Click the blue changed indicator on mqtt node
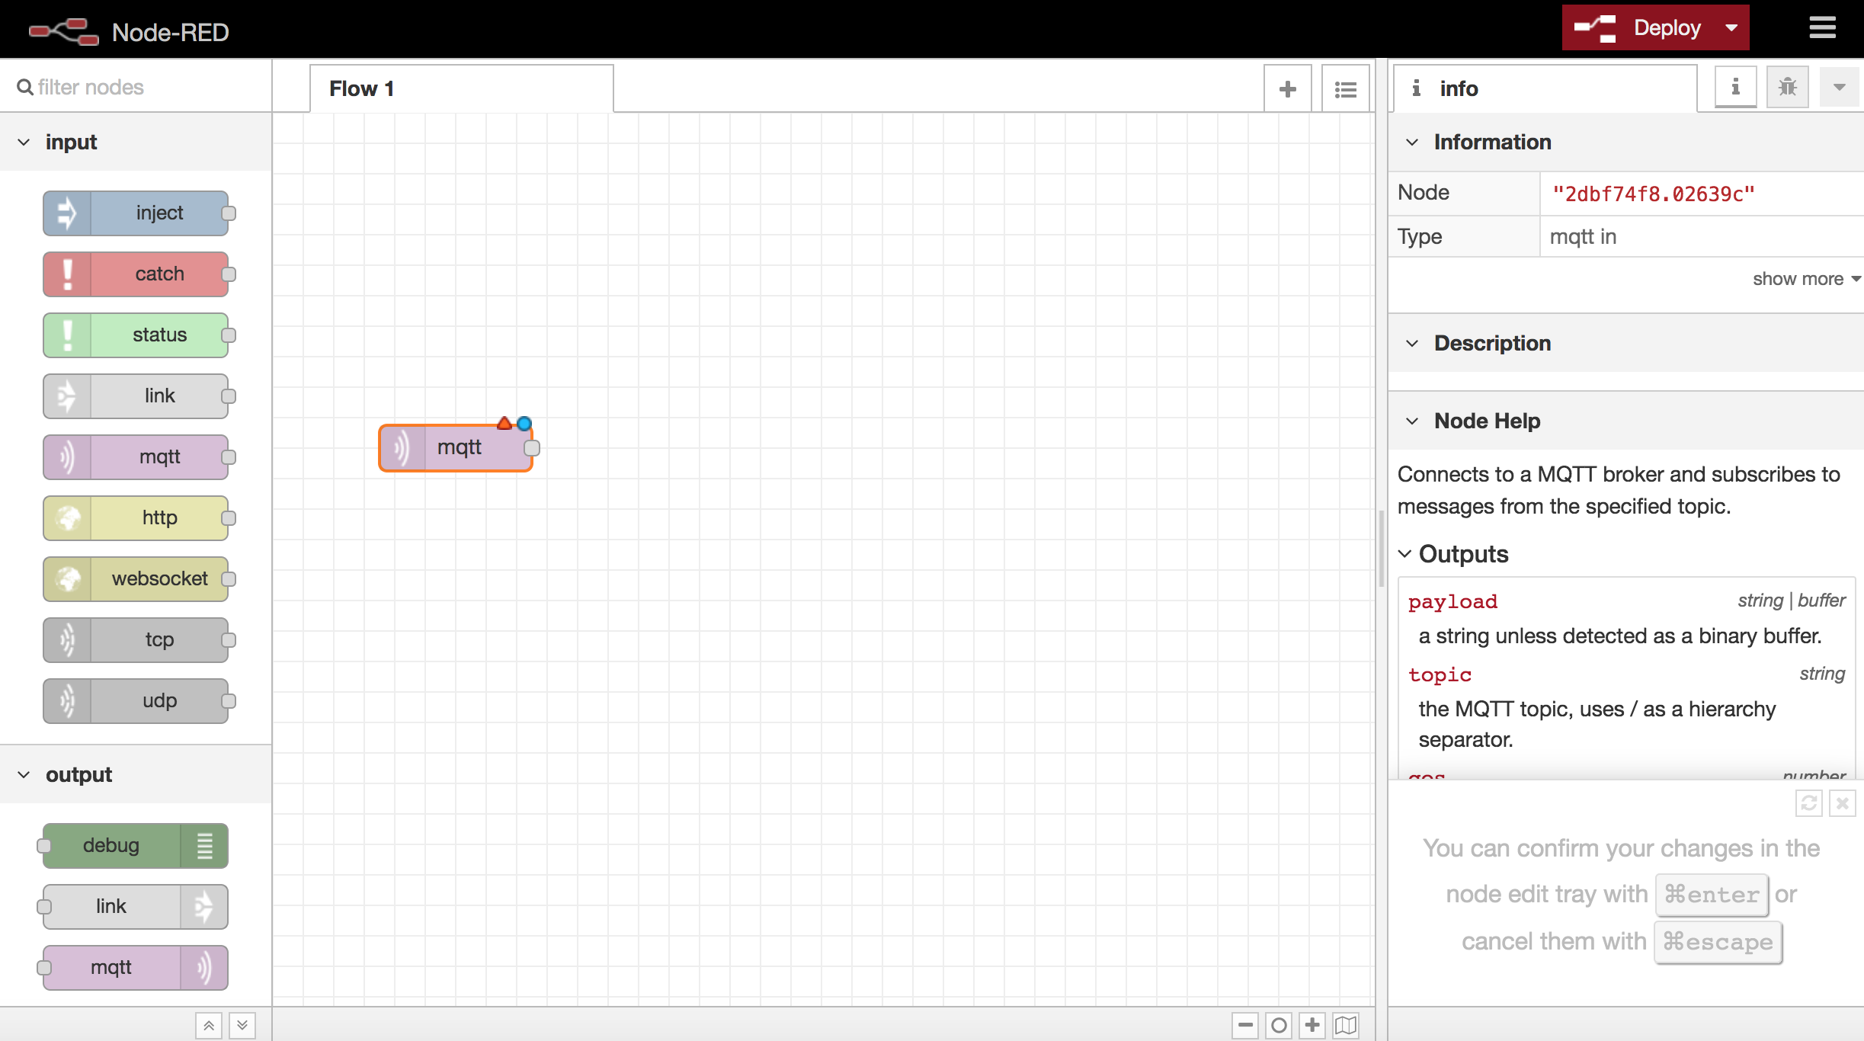This screenshot has width=1864, height=1041. tap(524, 423)
